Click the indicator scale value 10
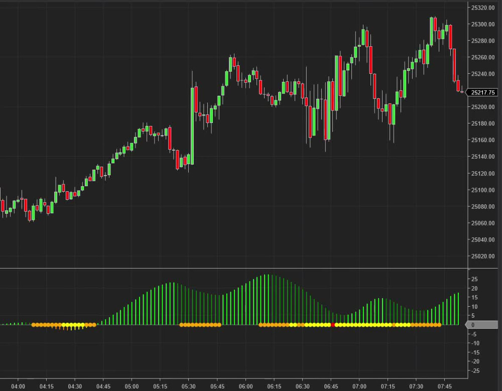The image size is (502, 391). tap(474, 307)
